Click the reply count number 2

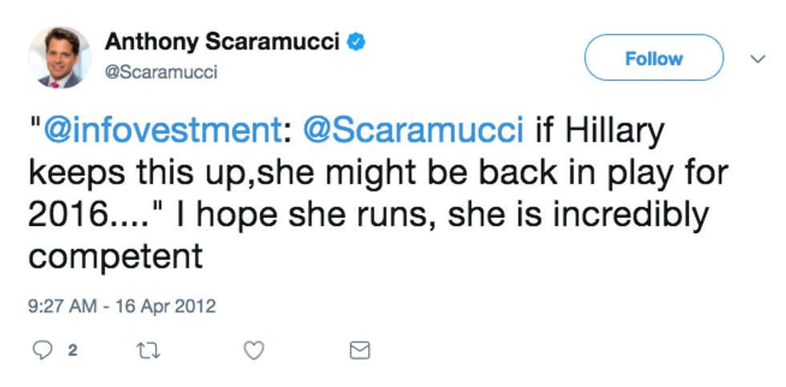point(72,350)
